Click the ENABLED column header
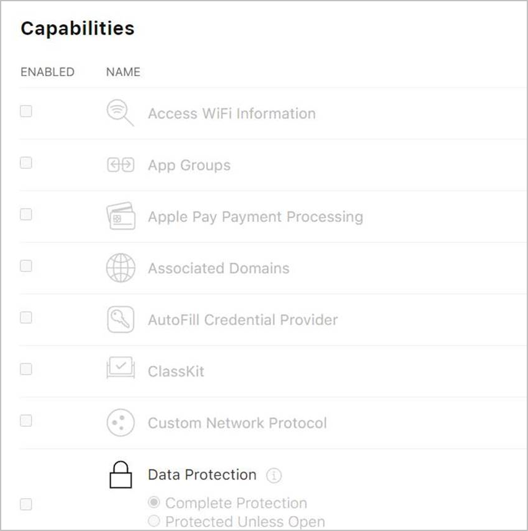This screenshot has width=528, height=531. point(48,72)
